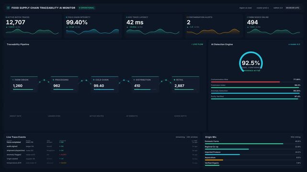Click the Cold Chain stage status dot
Viewport: 307px width, 172px height.
(94, 80)
